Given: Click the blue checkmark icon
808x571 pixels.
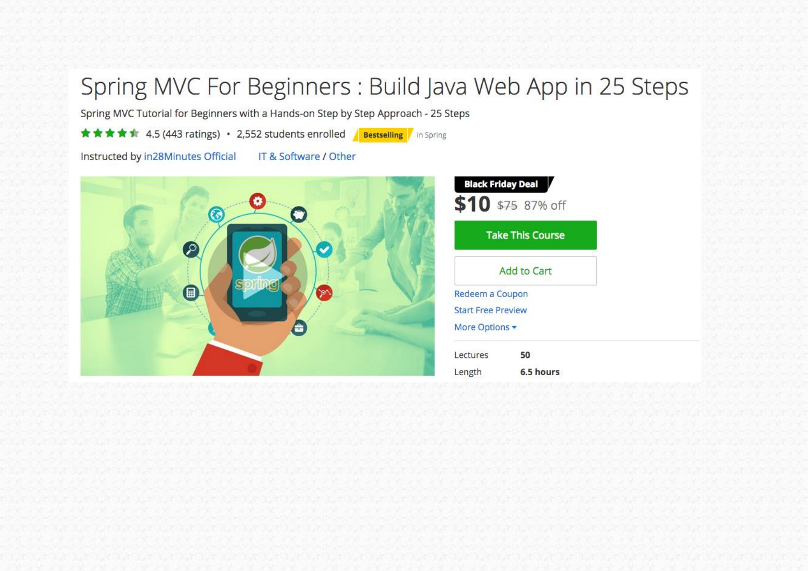Looking at the screenshot, I should 324,250.
